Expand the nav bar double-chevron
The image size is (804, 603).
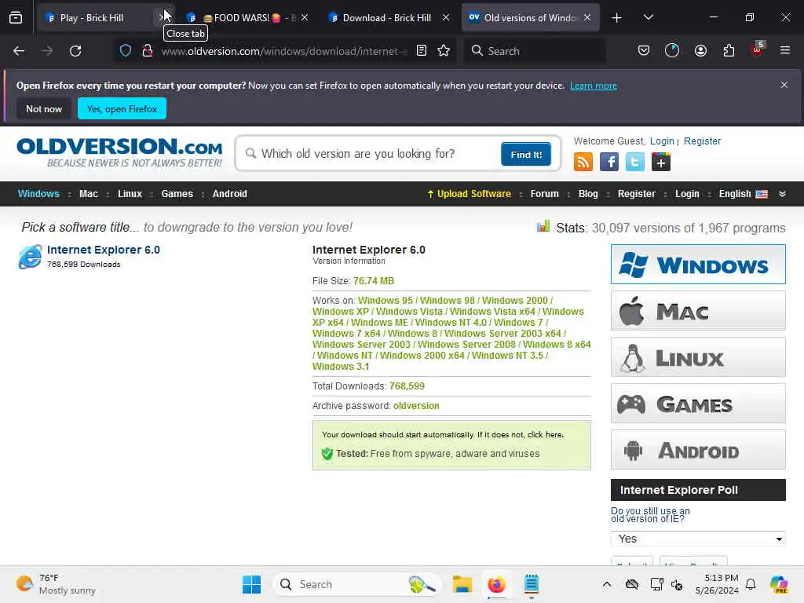(782, 194)
